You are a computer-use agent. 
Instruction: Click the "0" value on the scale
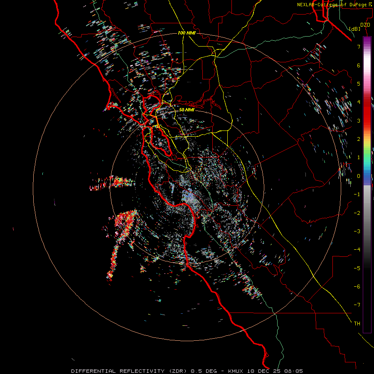coord(359,176)
